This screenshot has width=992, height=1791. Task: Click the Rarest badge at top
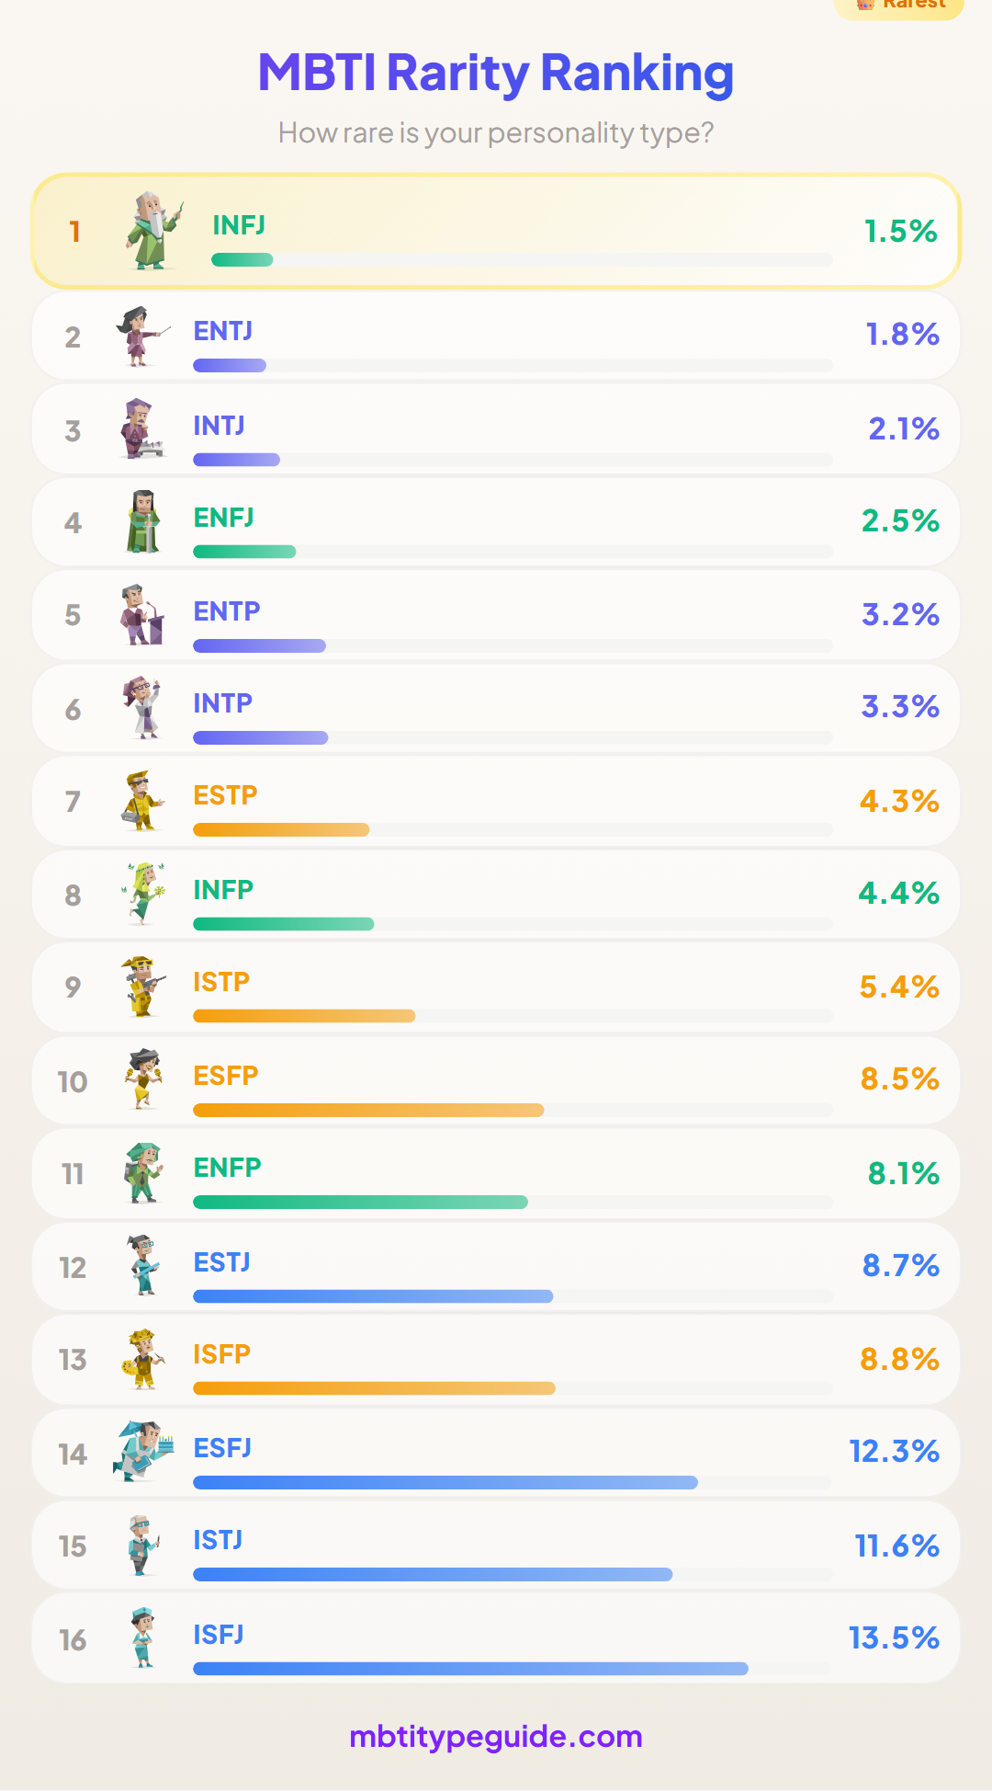pyautogui.click(x=899, y=6)
